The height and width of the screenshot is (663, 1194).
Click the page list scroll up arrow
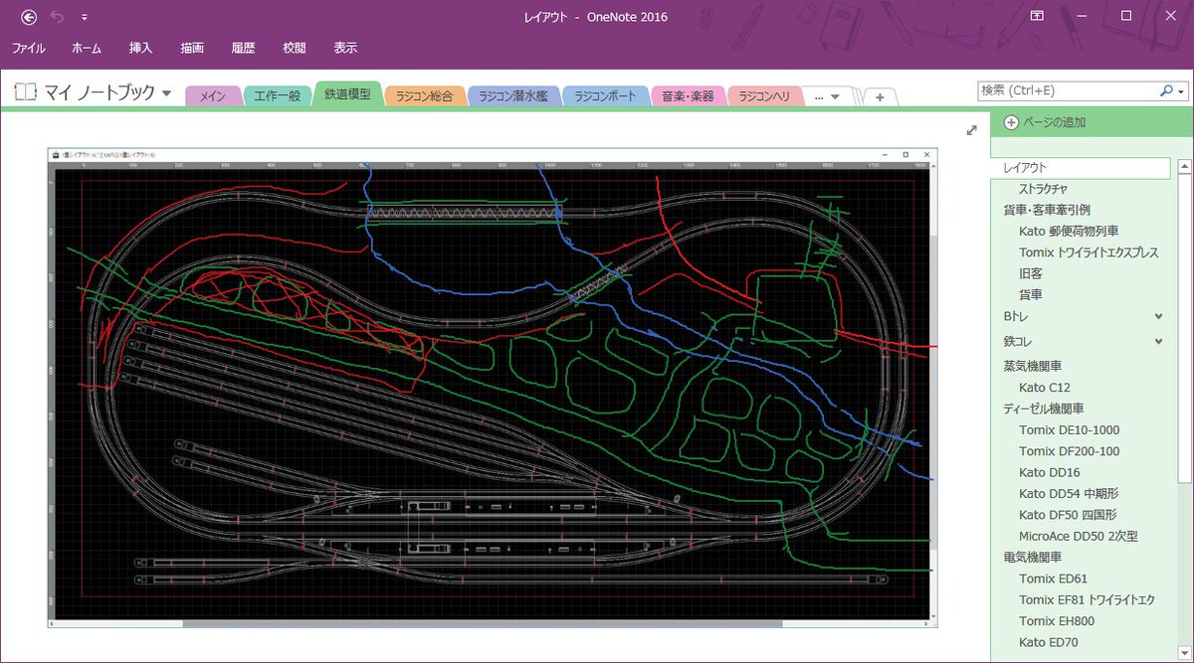tap(1182, 165)
